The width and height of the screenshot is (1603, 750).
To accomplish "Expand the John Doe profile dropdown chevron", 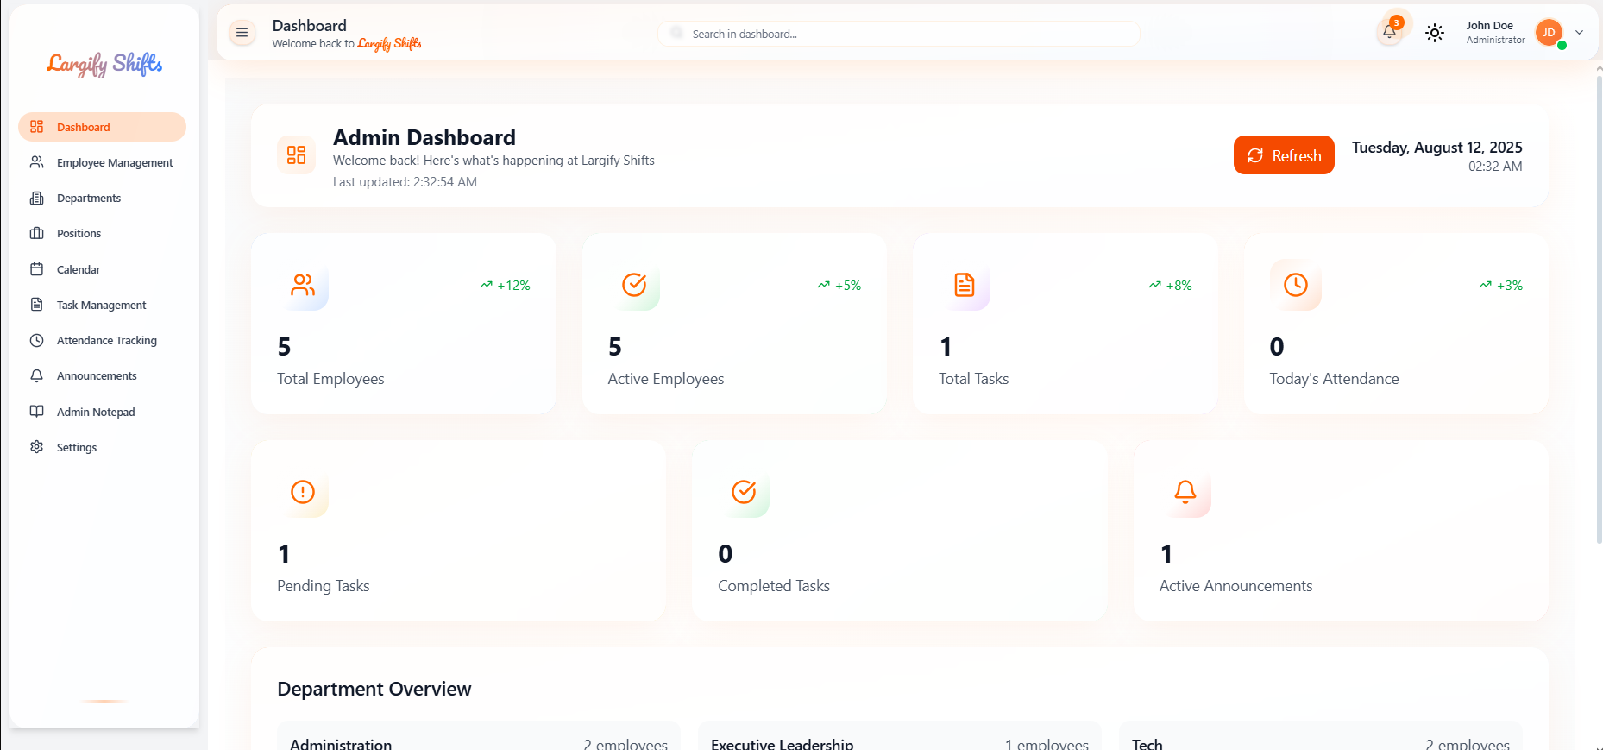I will point(1579,33).
